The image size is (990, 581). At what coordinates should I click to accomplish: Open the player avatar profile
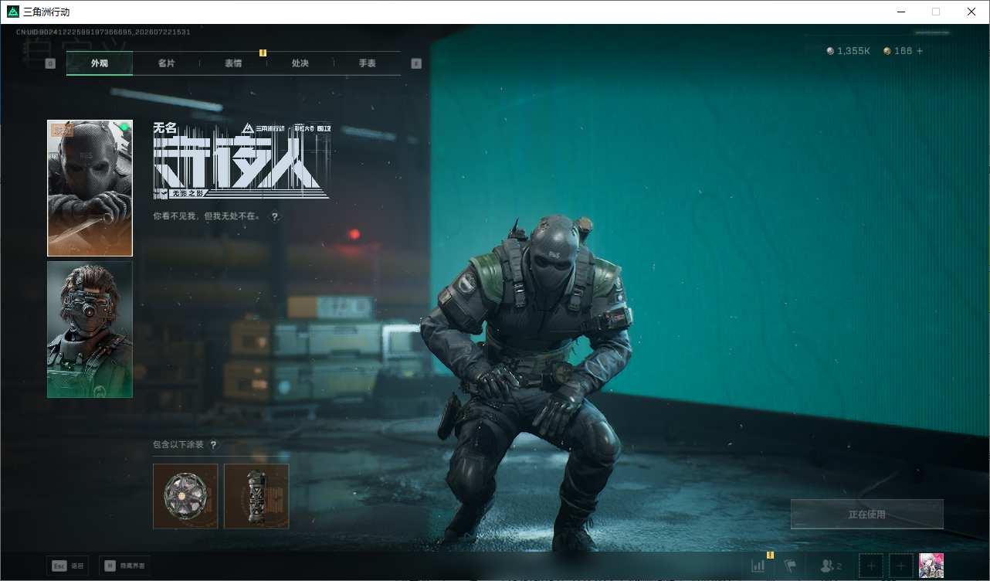[931, 566]
